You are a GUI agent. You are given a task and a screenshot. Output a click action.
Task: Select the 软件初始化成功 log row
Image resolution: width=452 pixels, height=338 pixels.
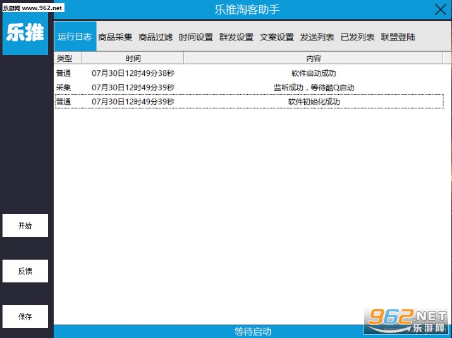coord(249,102)
